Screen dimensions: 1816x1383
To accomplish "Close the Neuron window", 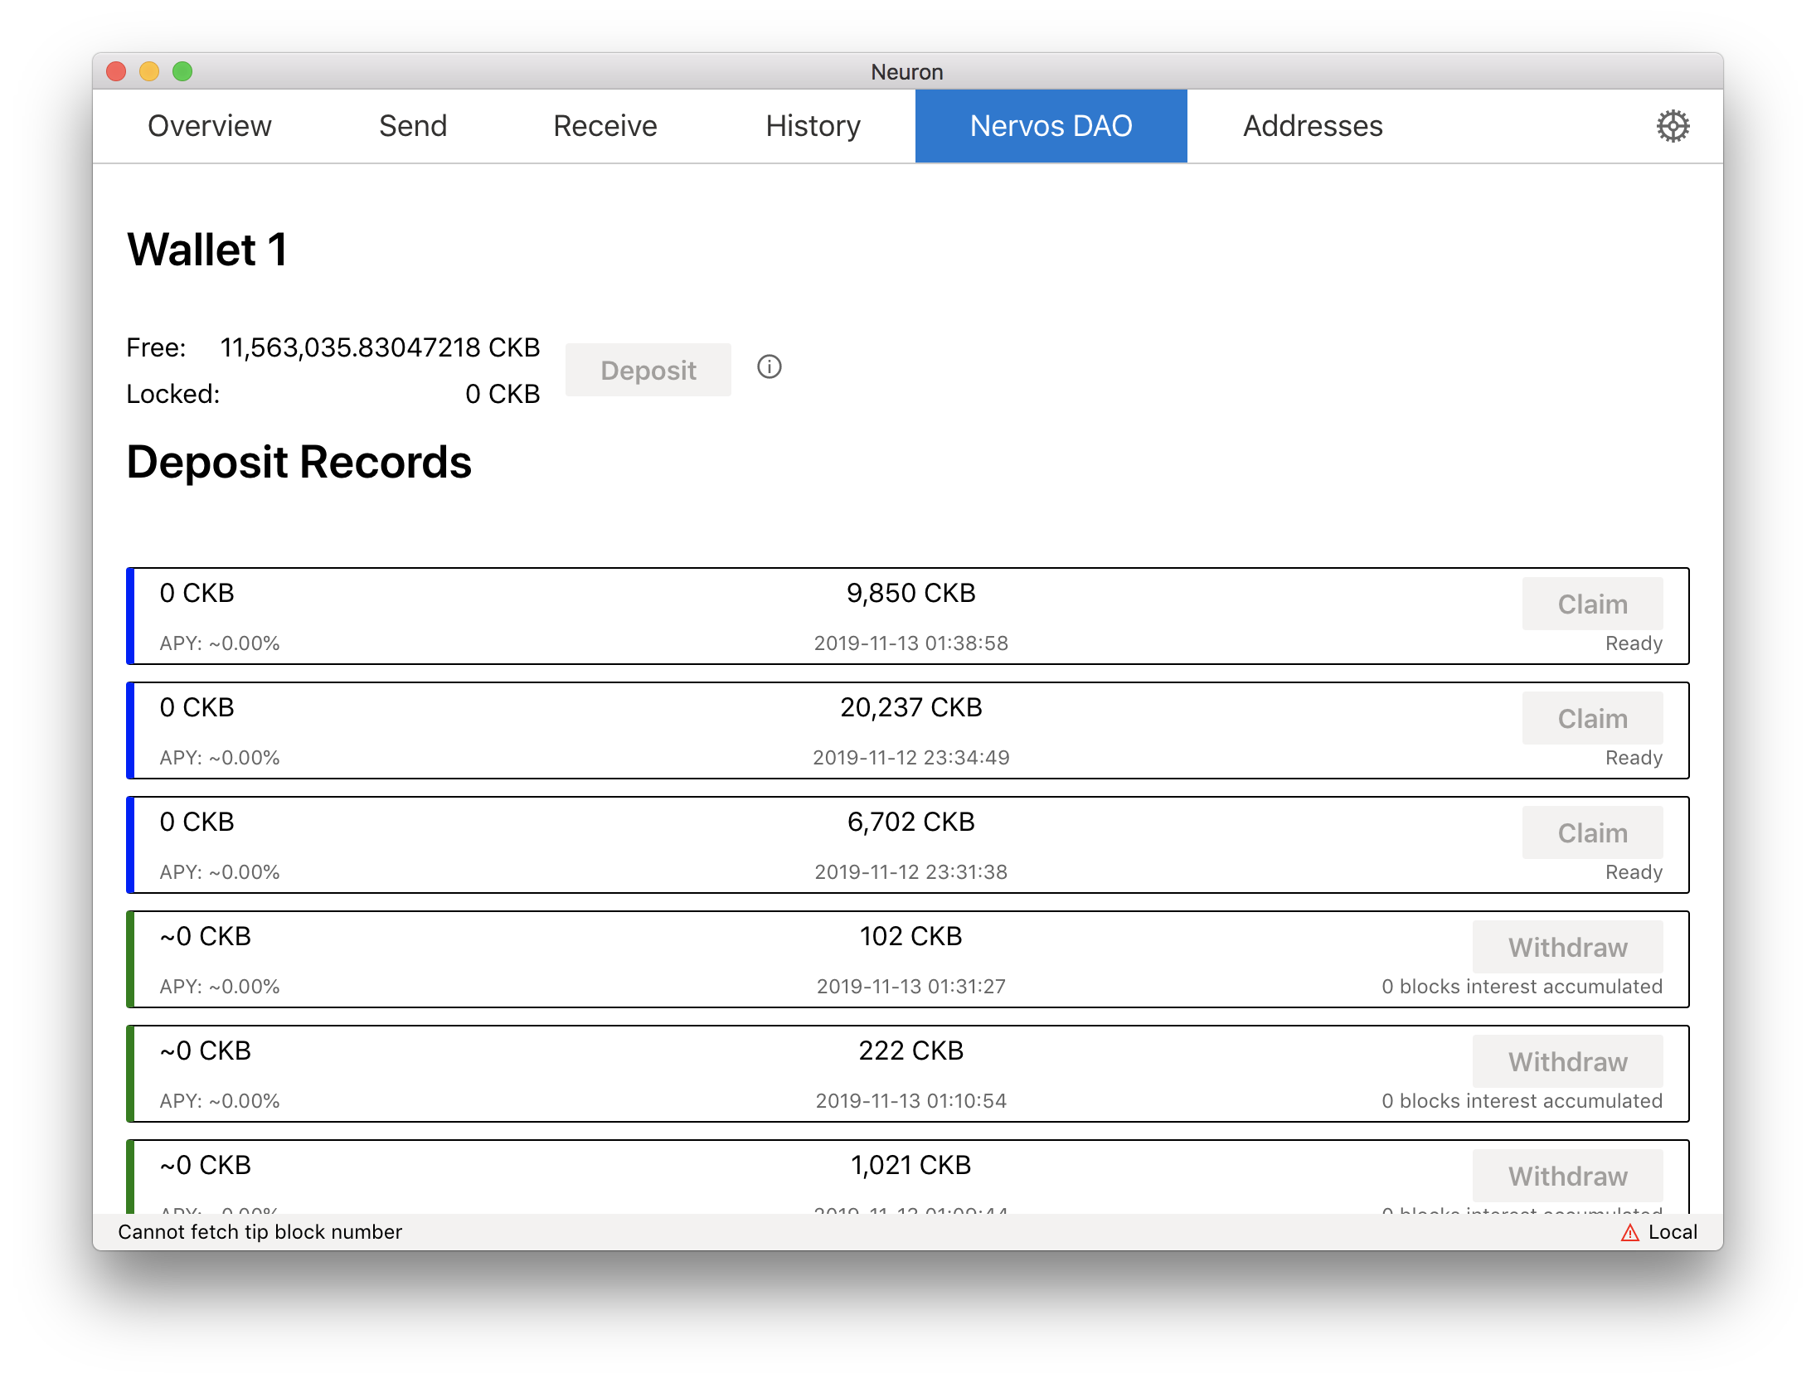I will tap(116, 71).
